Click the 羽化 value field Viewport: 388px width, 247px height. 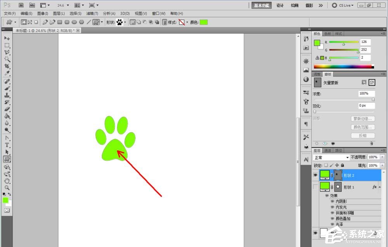pyautogui.click(x=367, y=106)
